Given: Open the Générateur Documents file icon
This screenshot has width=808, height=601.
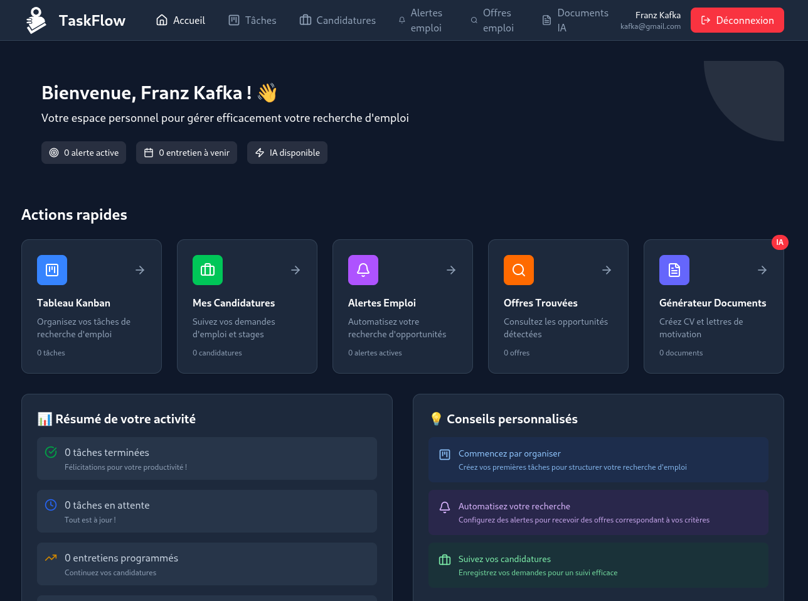Looking at the screenshot, I should point(674,270).
